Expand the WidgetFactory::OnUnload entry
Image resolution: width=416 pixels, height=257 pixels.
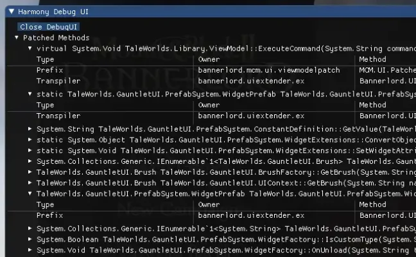(30, 250)
